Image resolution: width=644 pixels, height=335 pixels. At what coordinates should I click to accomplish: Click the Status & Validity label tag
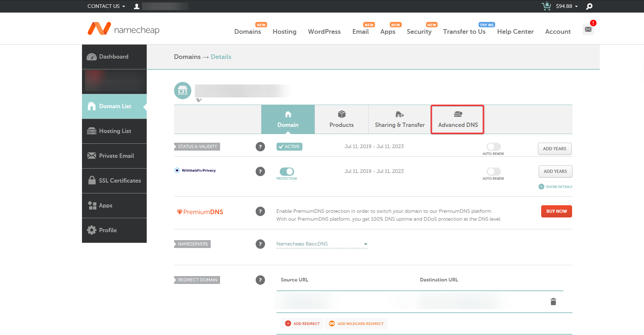pos(197,147)
